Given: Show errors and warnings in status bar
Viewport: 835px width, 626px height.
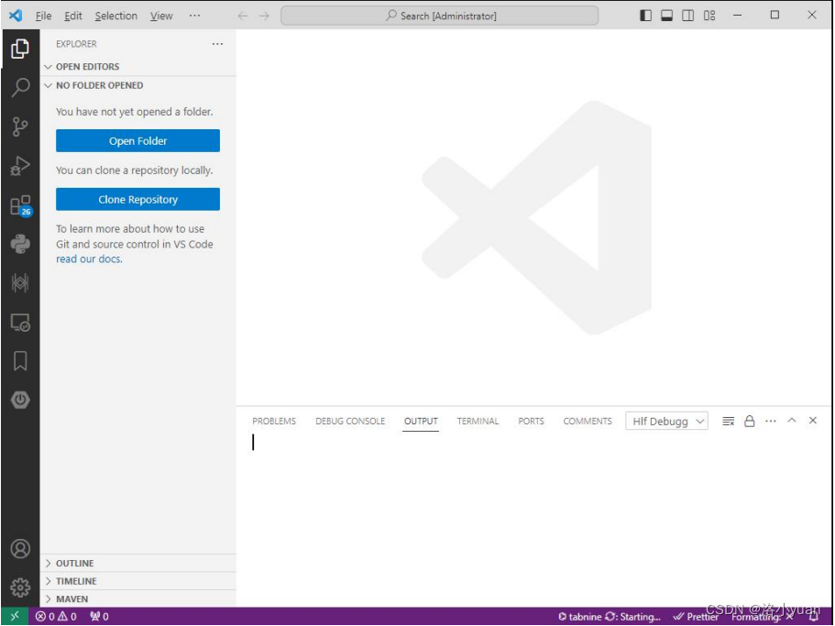Looking at the screenshot, I should [x=56, y=617].
